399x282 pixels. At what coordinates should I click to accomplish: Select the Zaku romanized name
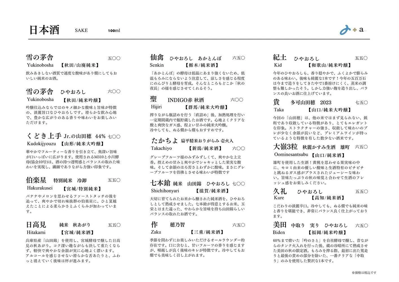pyautogui.click(x=156, y=232)
